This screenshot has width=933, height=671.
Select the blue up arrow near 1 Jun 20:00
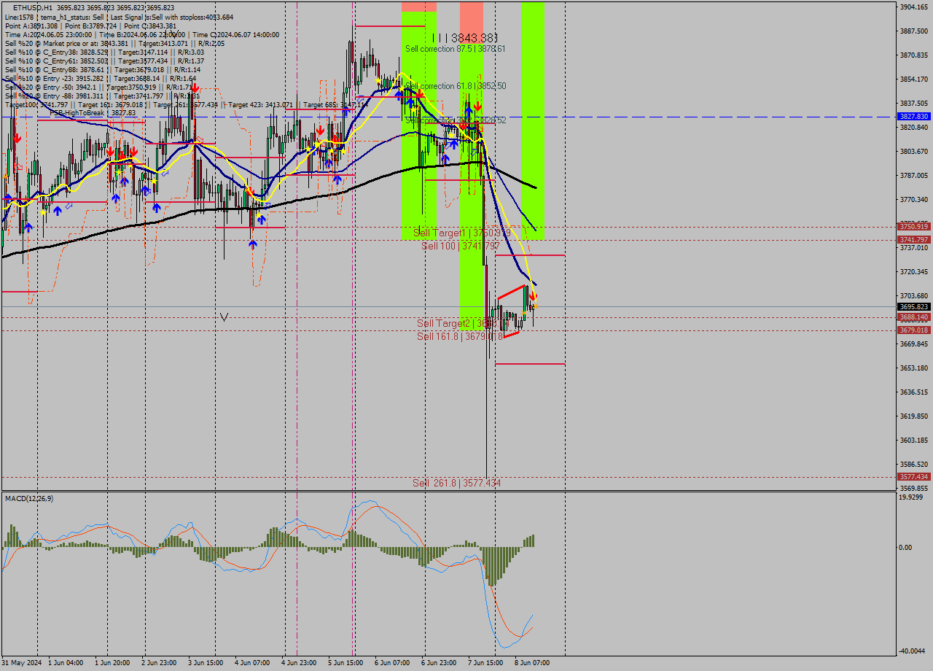point(116,198)
